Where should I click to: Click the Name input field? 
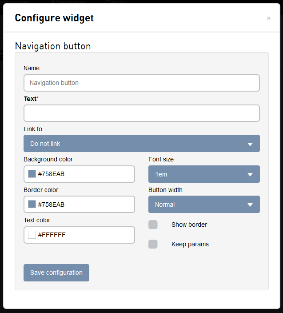point(141,83)
